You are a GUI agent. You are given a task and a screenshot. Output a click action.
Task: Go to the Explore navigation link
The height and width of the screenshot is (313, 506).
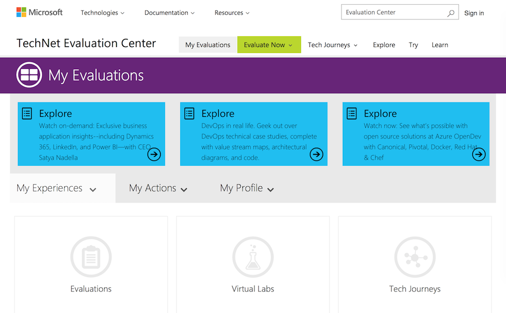pos(384,45)
